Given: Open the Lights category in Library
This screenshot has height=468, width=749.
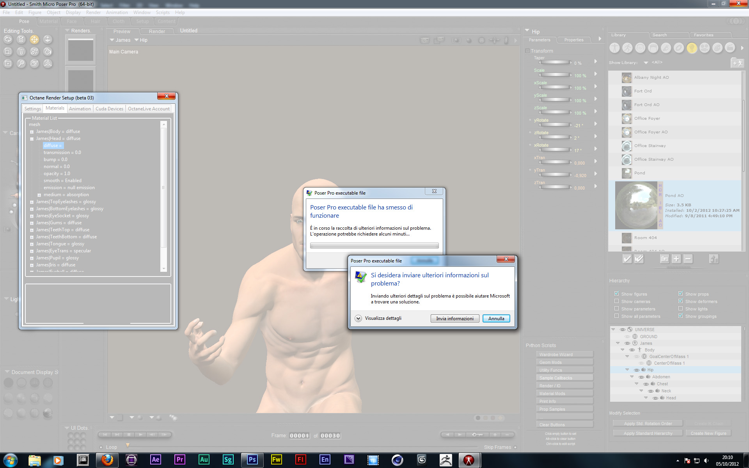Looking at the screenshot, I should coord(692,48).
